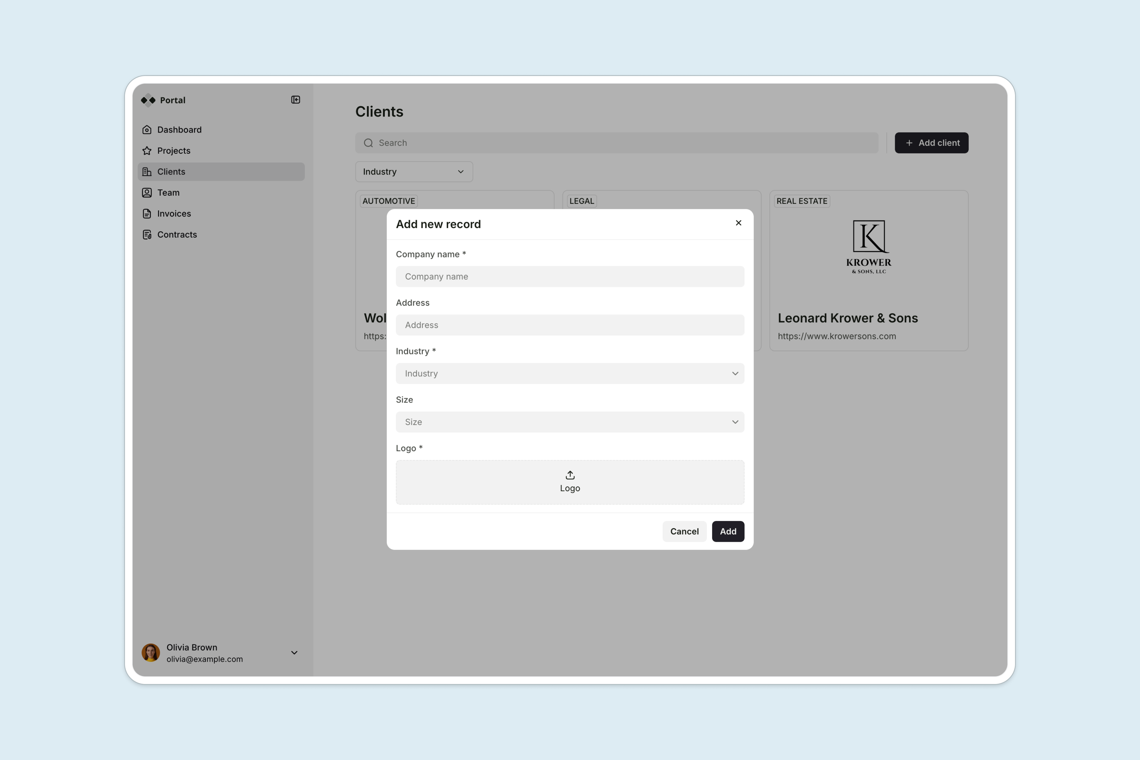Click the Company name input field

(569, 277)
